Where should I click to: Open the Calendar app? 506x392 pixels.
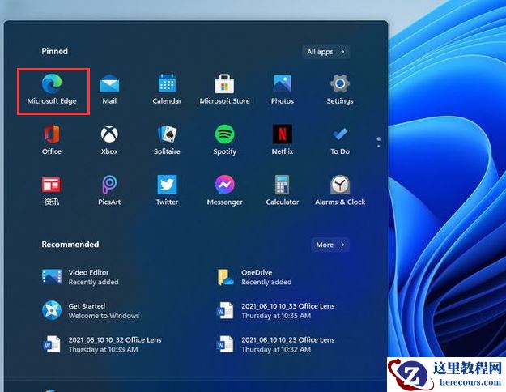coord(167,89)
